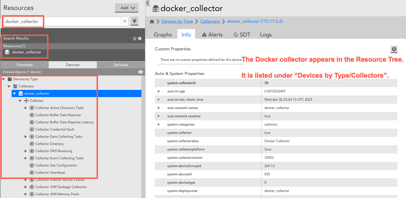Switch to the Devices tab
Image resolution: width=406 pixels, height=198 pixels.
tap(73, 65)
